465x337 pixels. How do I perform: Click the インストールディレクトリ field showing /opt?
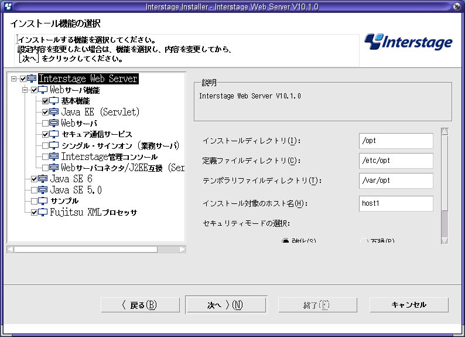[396, 141]
